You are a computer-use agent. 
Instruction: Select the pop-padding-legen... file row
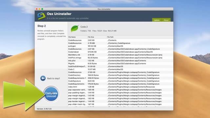point(120,93)
